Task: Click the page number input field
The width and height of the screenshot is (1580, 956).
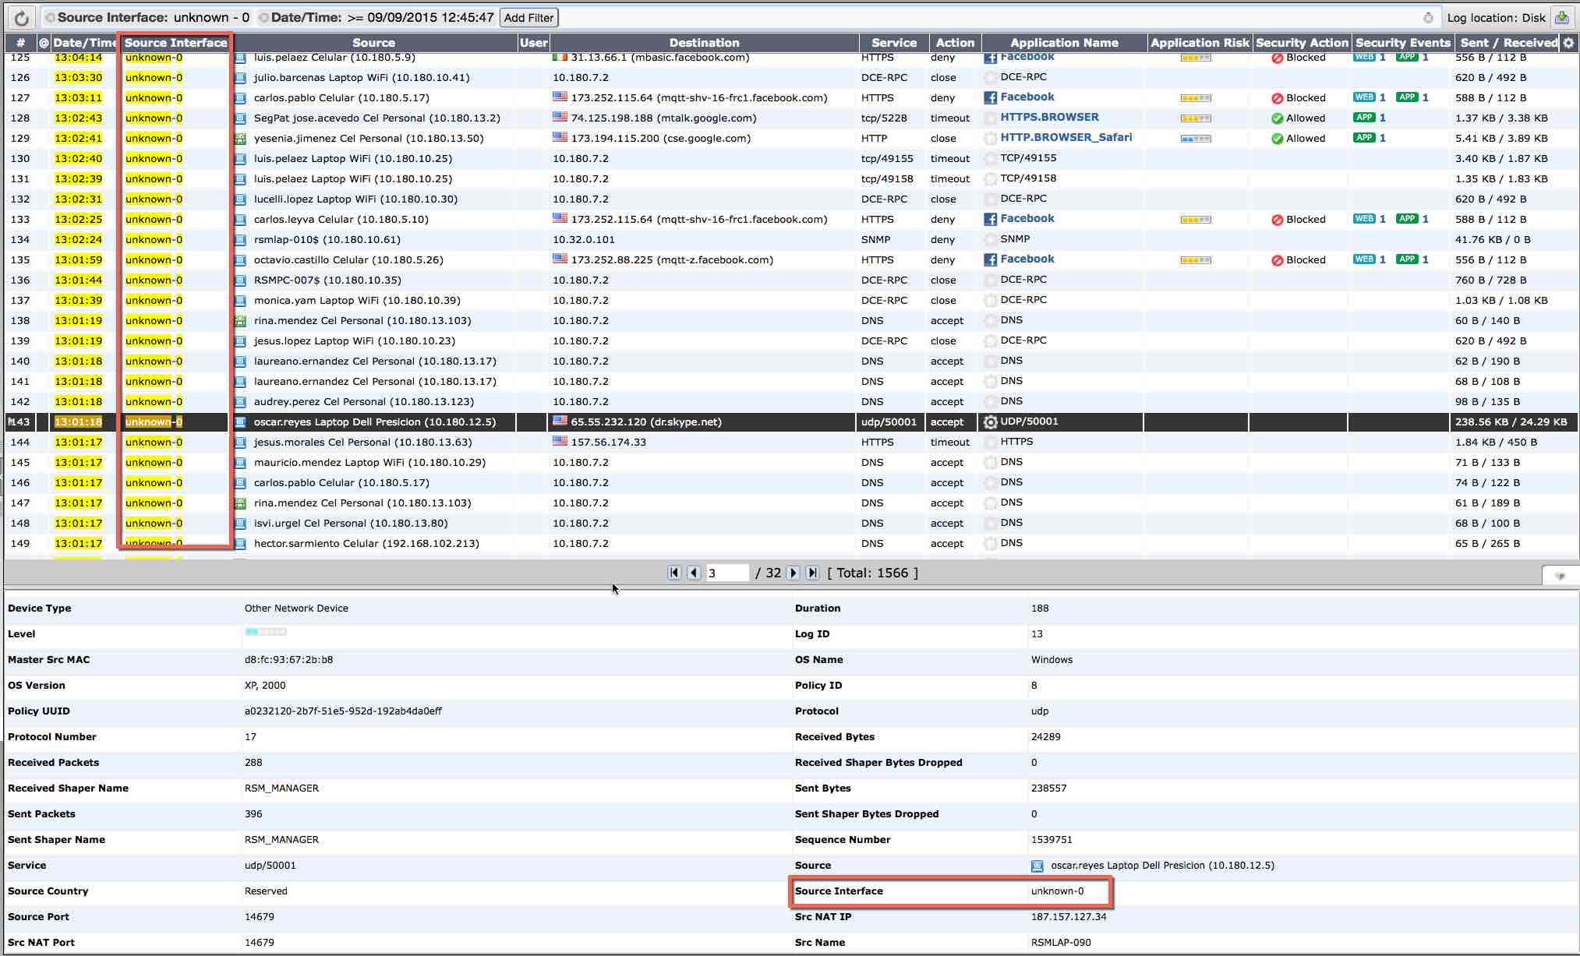Action: pos(726,573)
